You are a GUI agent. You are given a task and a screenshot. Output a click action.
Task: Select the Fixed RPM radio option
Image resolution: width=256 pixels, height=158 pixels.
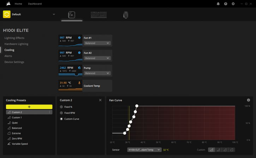61,113
